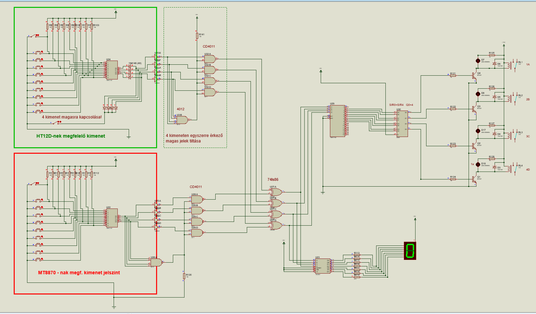The height and width of the screenshot is (314, 536).
Task: Select the seven-segment display component
Action: (410, 251)
